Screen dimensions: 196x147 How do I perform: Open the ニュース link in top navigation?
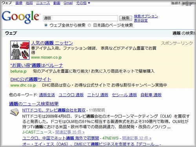point(43,3)
